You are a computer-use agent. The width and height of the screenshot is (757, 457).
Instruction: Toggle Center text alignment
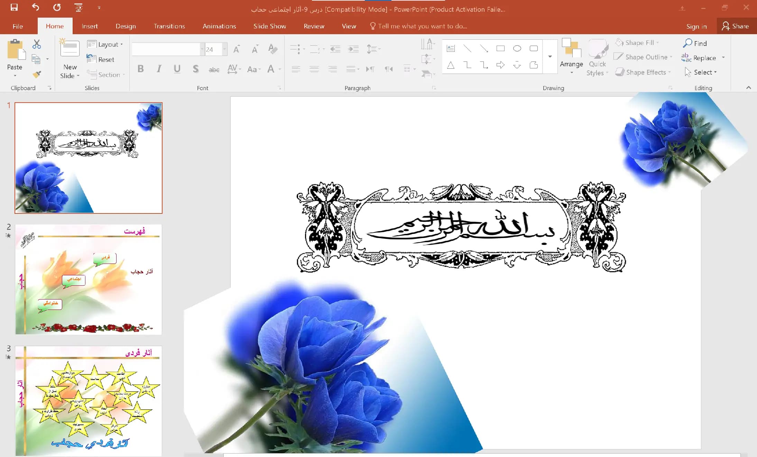click(x=314, y=69)
